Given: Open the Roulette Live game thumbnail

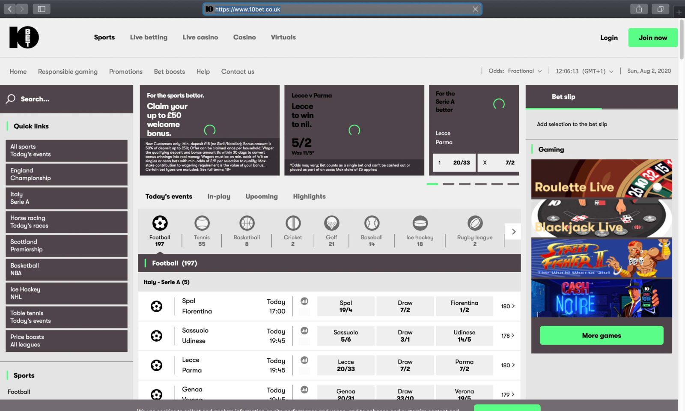Looking at the screenshot, I should point(601,179).
